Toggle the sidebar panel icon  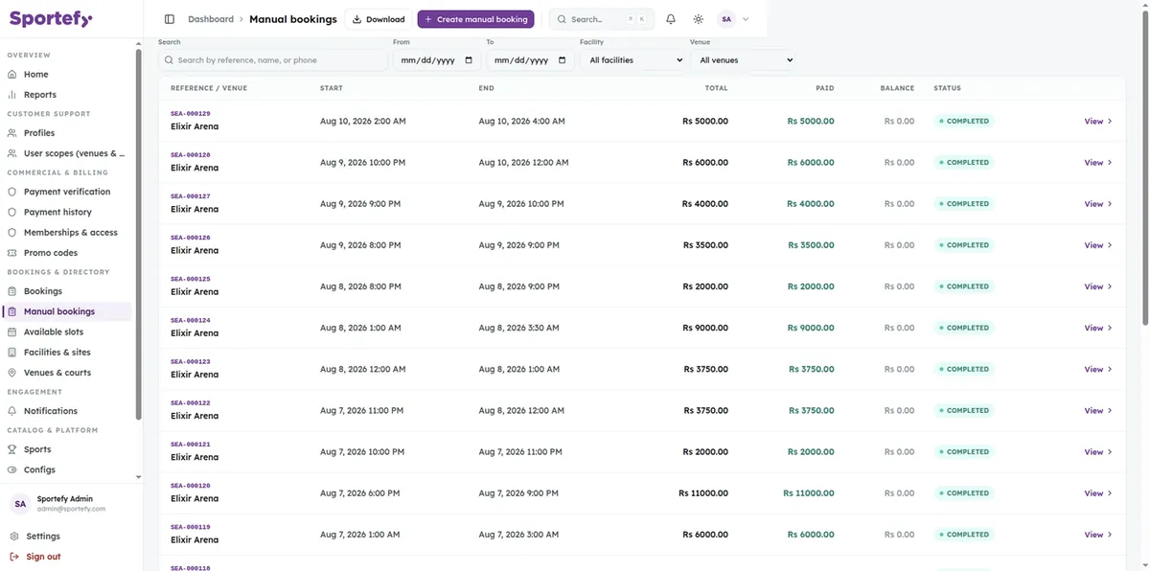point(170,19)
